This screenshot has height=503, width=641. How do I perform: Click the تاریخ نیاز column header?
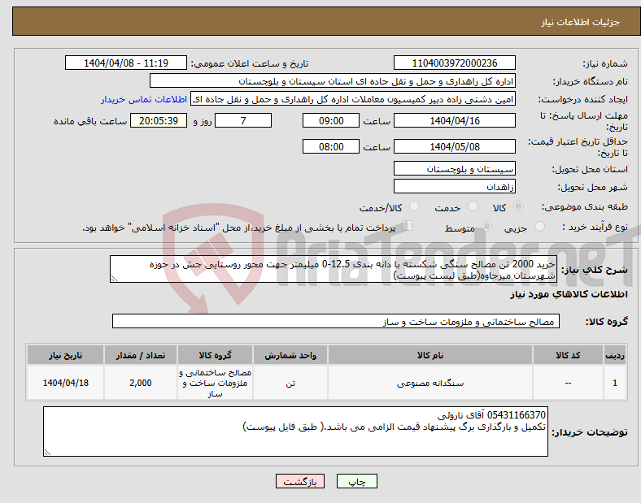pyautogui.click(x=65, y=355)
